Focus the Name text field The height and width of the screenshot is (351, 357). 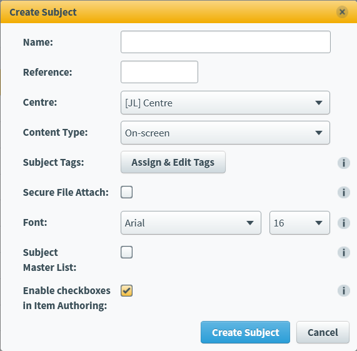pos(226,42)
